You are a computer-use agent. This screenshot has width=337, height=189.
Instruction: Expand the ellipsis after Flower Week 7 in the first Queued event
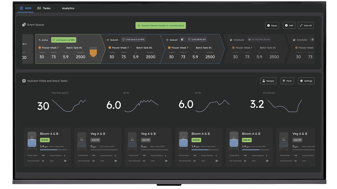[x=131, y=48]
